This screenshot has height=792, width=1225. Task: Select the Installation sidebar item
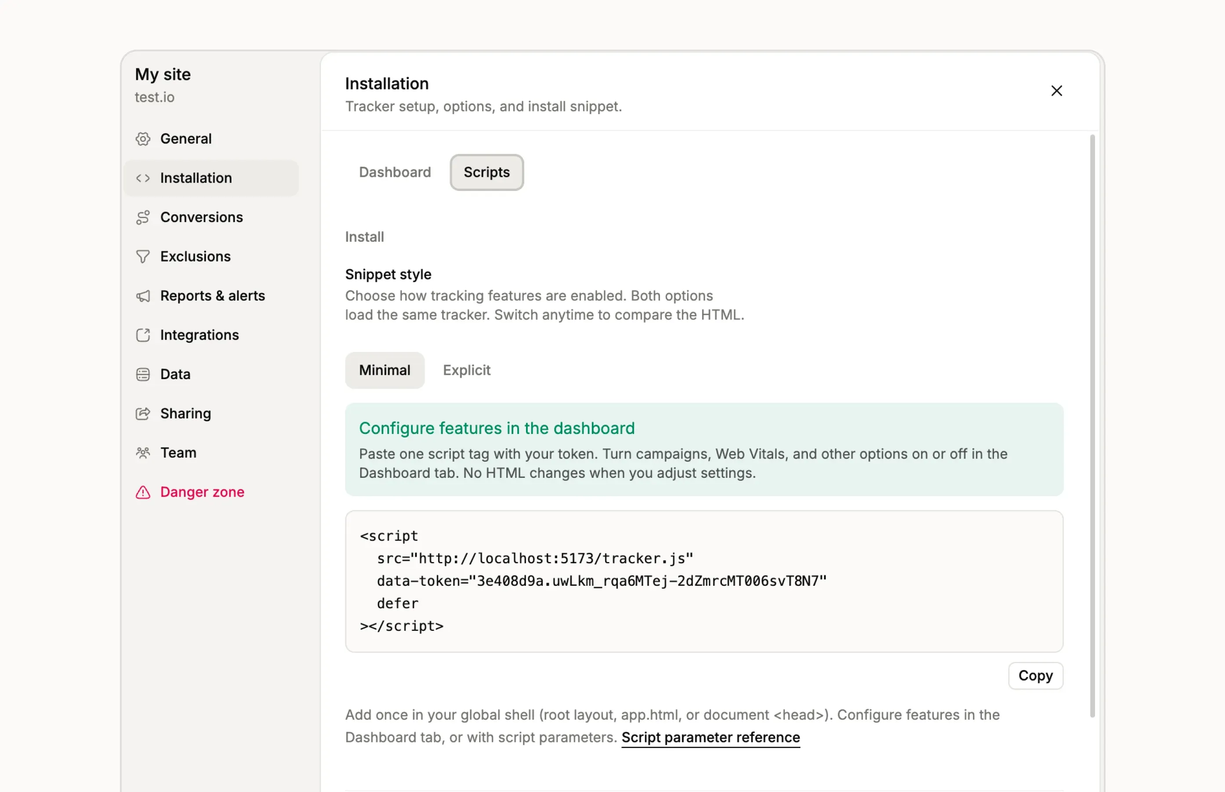pos(211,178)
